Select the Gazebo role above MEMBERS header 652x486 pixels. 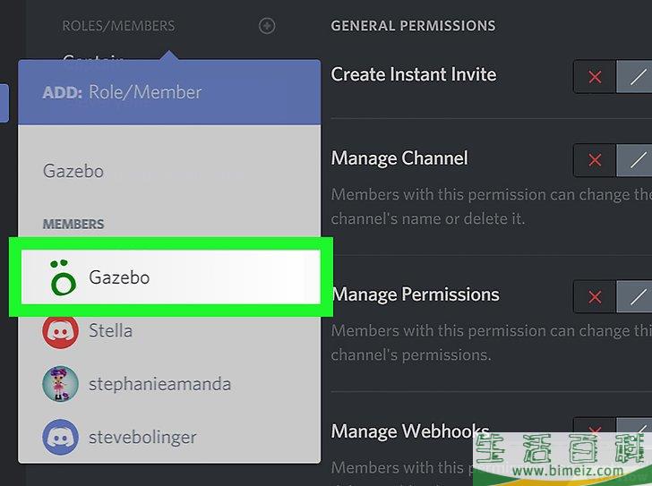point(73,171)
